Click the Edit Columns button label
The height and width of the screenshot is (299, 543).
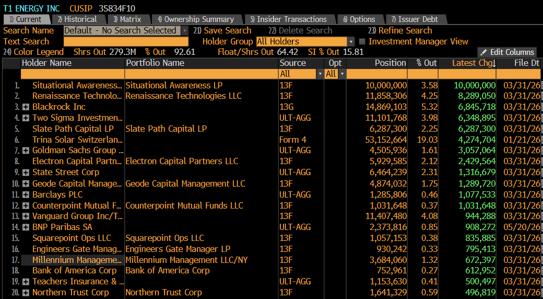(x=512, y=52)
